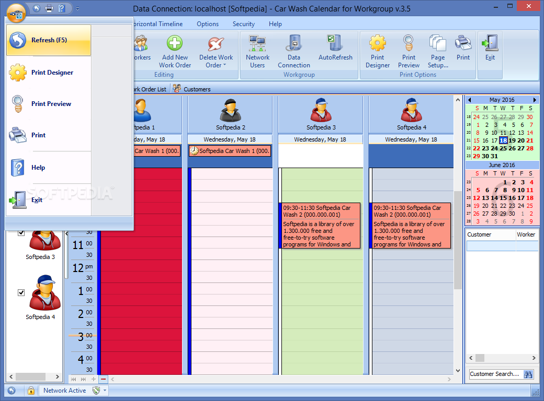Select May 25 in the date navigator
Viewport: 544px width, 401px height.
click(x=503, y=148)
